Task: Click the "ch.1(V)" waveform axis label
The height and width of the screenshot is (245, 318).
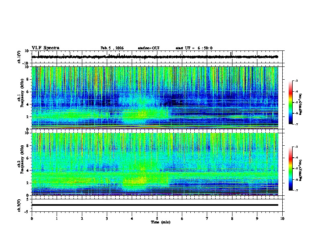Action: click(19, 57)
